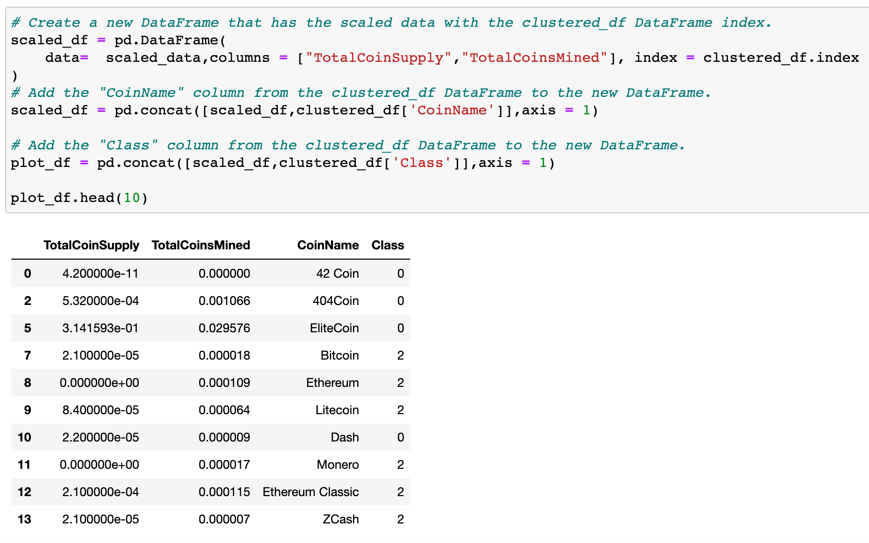Click the Class column header
Image resolution: width=869 pixels, height=543 pixels.
click(388, 245)
